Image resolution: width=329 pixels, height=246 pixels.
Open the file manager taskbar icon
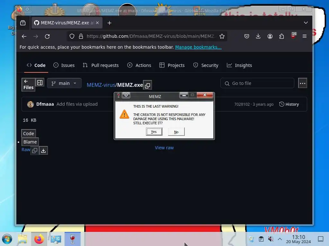[23, 239]
